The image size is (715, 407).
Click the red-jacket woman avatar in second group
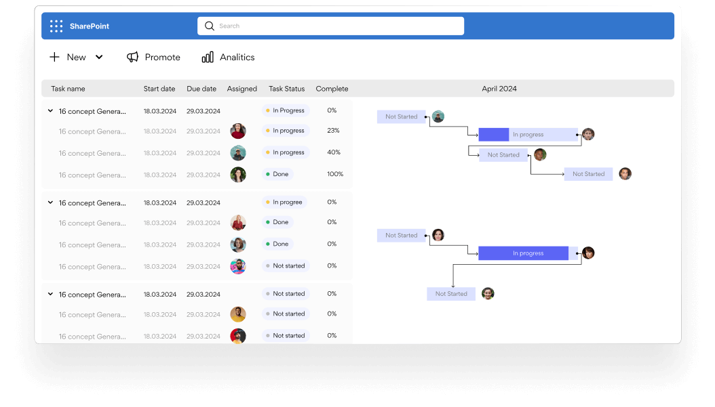(238, 223)
